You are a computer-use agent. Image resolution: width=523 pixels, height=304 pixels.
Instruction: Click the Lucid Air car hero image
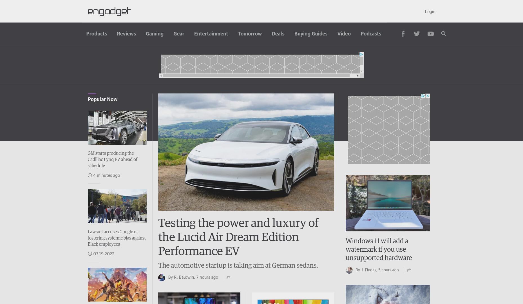(x=246, y=152)
